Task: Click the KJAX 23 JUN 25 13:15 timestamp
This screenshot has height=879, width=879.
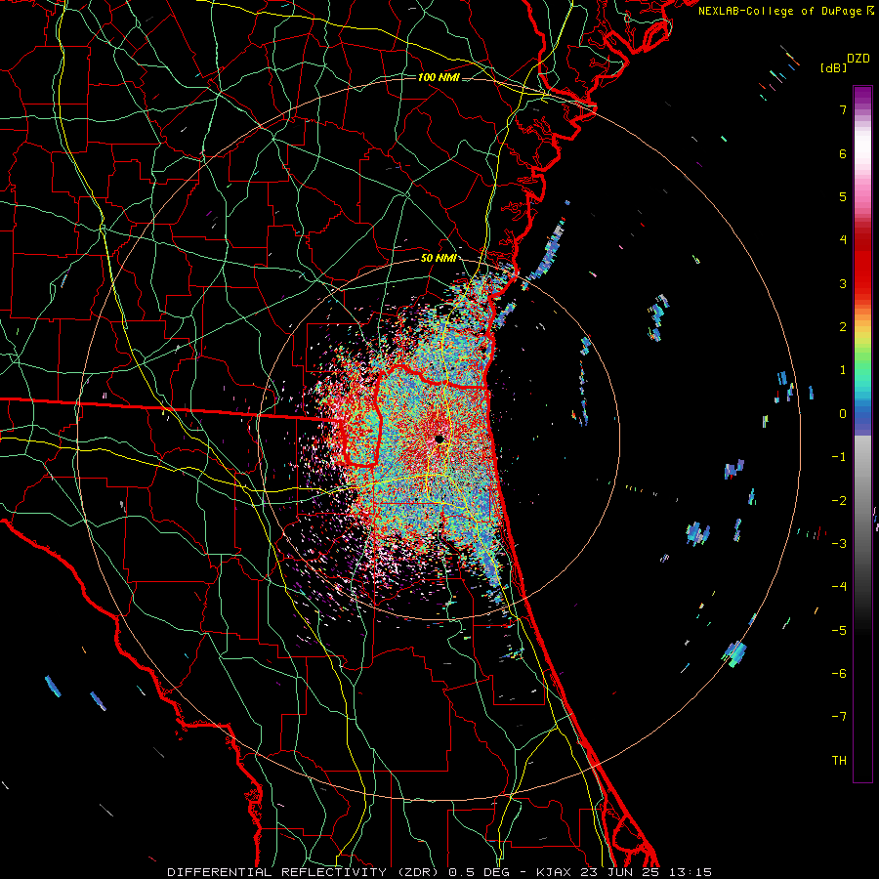Action: [x=624, y=872]
